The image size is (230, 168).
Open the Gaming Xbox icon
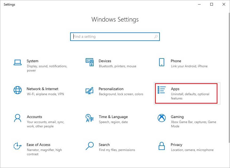click(162, 118)
